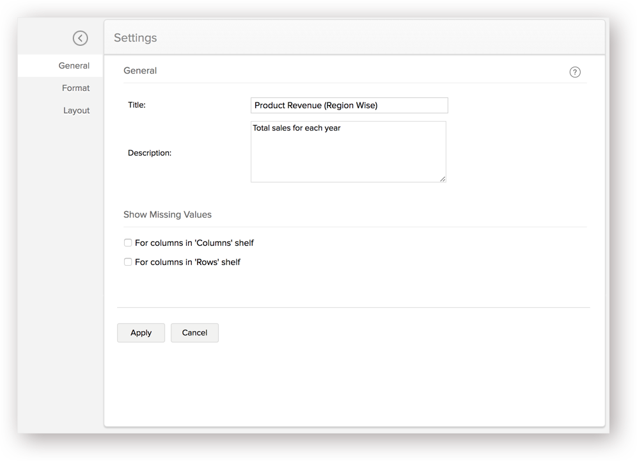Viewport: 637px width, 461px height.
Task: Click the empty area of the Description box
Action: [349, 159]
